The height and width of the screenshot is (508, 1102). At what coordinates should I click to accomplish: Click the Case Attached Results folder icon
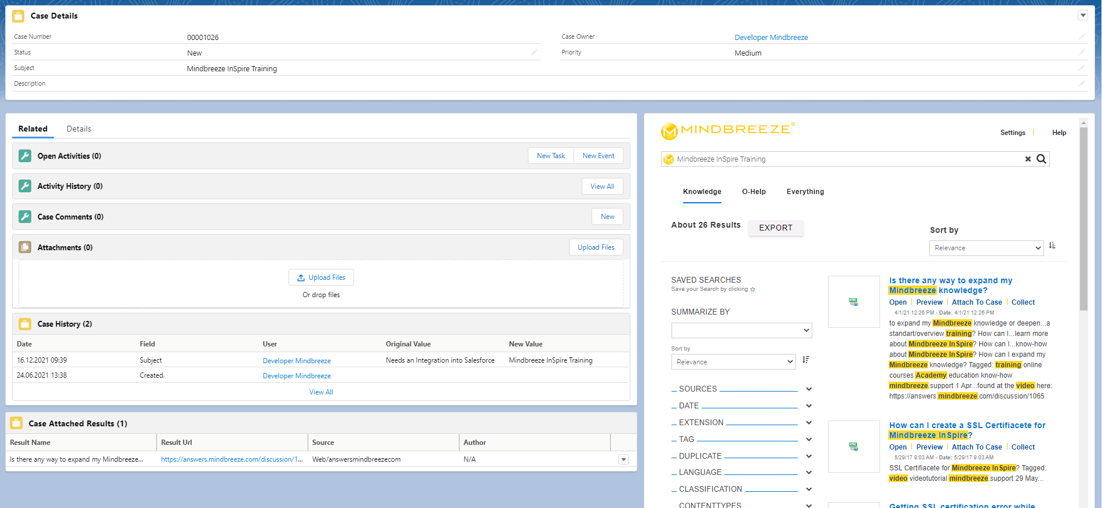coord(16,423)
